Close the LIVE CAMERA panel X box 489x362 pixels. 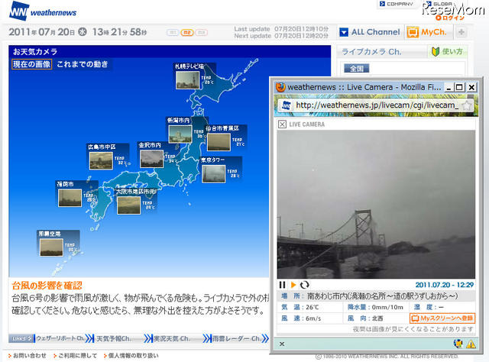282,124
